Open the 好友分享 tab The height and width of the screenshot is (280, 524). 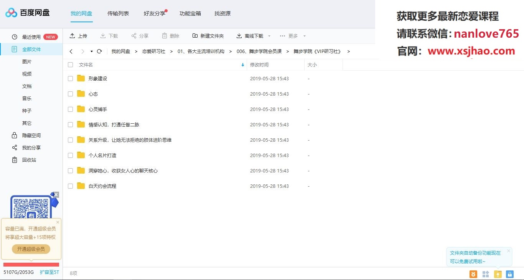pyautogui.click(x=155, y=13)
